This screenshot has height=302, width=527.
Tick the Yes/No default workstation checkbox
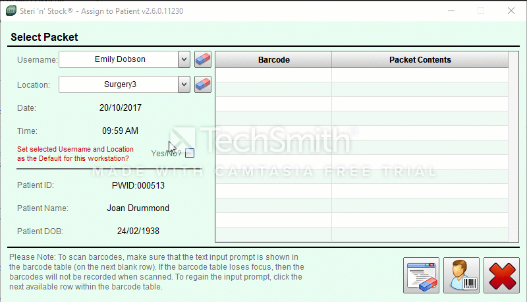point(190,153)
